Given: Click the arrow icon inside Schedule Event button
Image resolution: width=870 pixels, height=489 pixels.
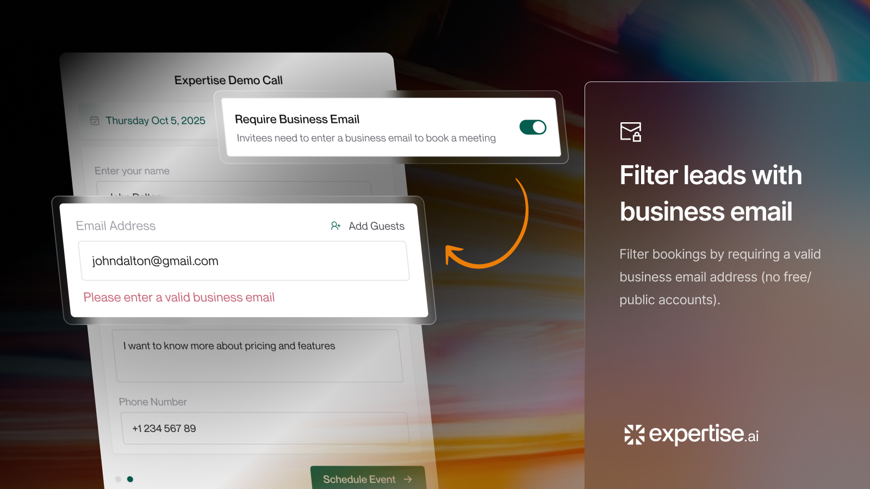Looking at the screenshot, I should click(407, 479).
